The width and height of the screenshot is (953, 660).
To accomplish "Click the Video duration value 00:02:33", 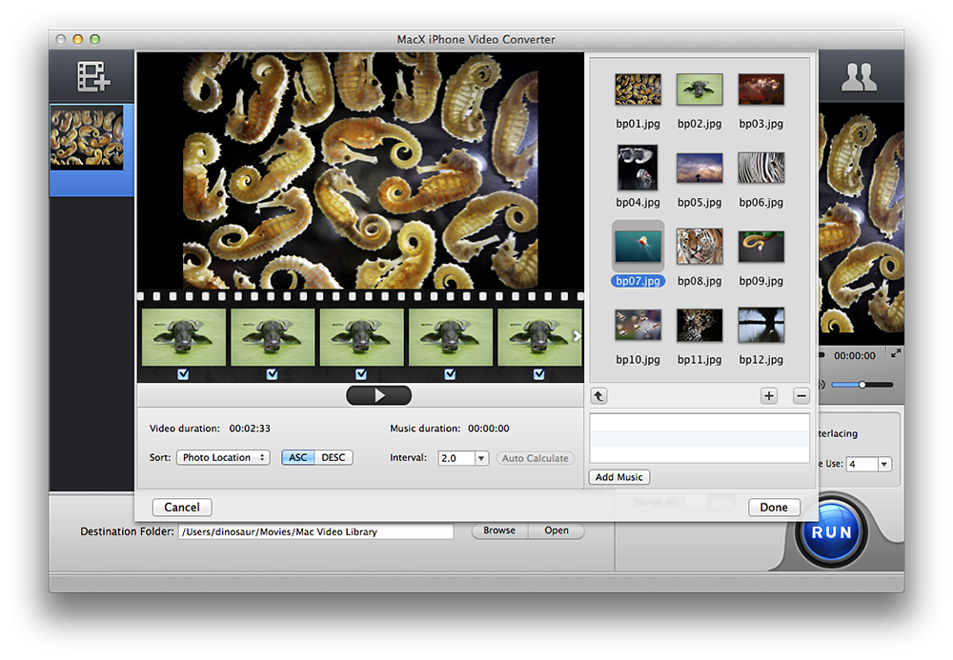I will tap(250, 429).
